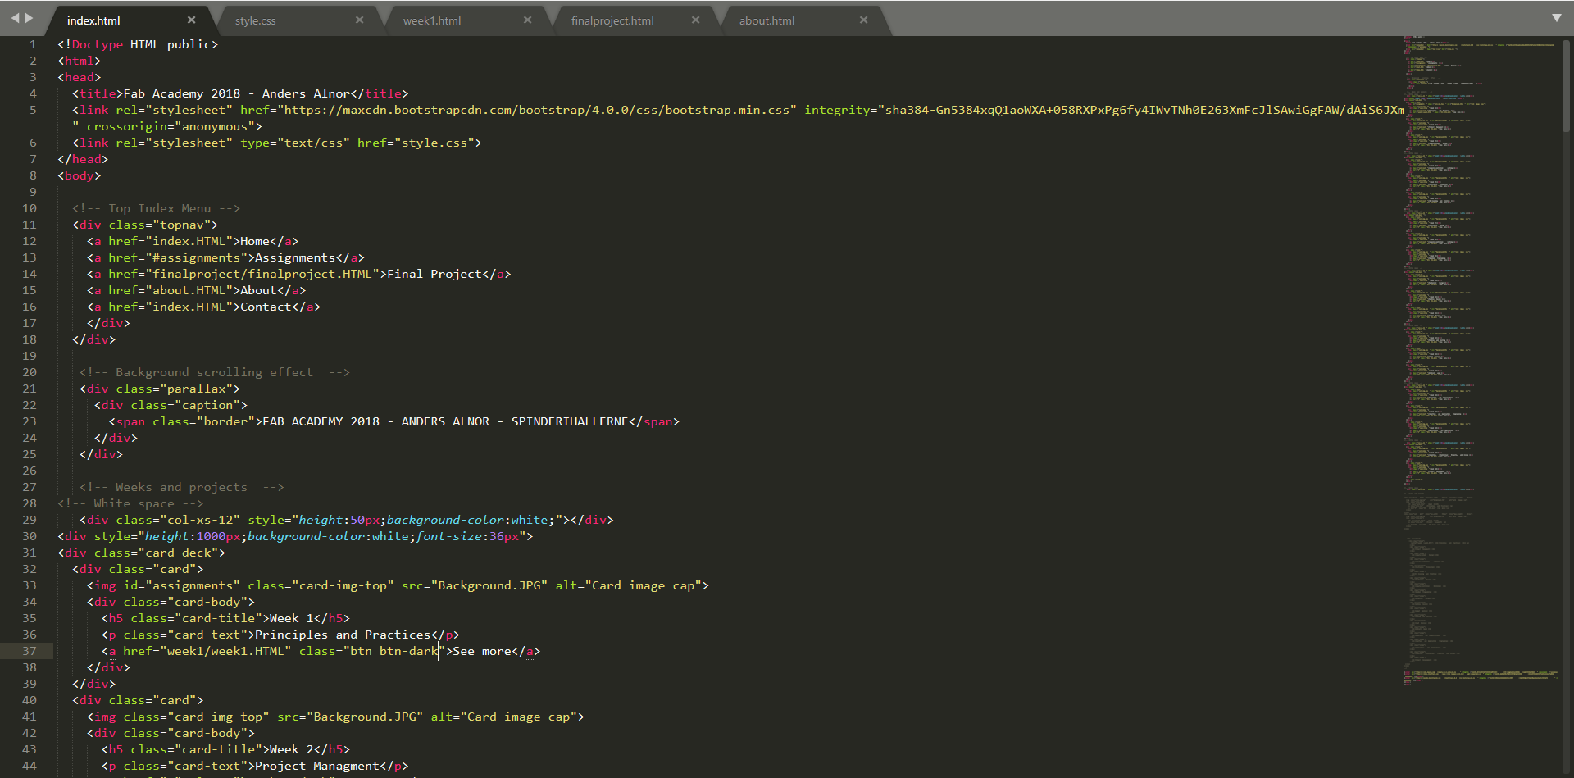Viewport: 1574px width, 778px height.
Task: Click the 'col-xs-12' class value
Action: click(200, 520)
